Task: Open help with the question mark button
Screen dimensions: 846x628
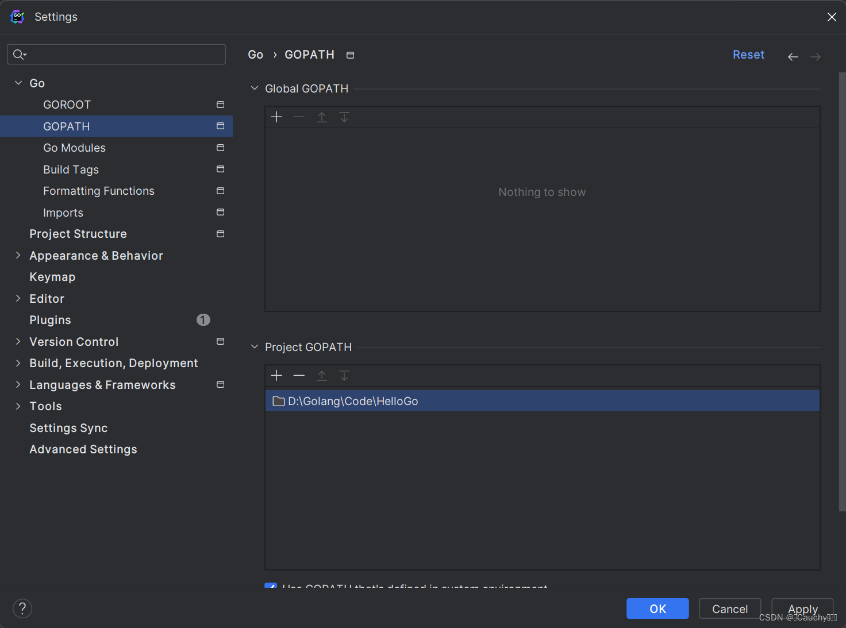Action: point(22,608)
